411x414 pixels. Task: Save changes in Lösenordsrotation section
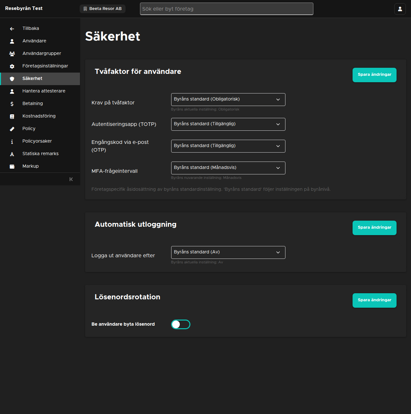pos(374,300)
